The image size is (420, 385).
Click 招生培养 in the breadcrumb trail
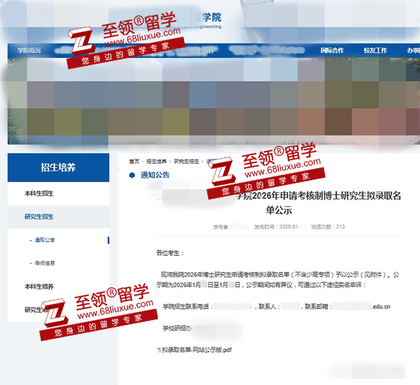pos(156,161)
